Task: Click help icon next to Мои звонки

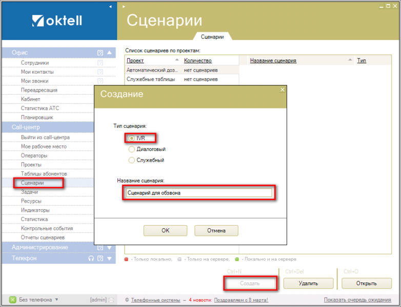Action: [101, 81]
